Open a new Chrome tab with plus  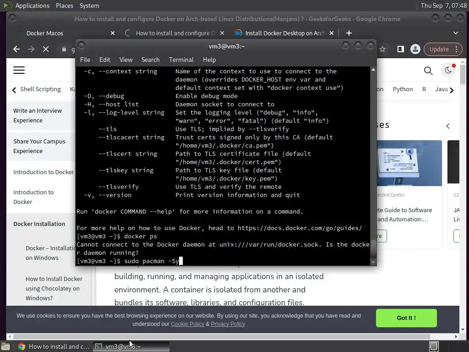coord(349,33)
